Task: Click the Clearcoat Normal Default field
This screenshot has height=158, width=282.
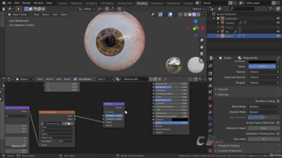Action: click(x=263, y=77)
